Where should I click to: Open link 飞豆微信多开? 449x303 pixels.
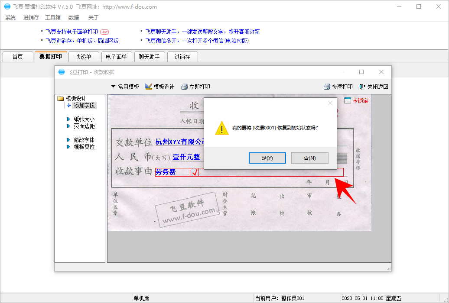coord(197,41)
